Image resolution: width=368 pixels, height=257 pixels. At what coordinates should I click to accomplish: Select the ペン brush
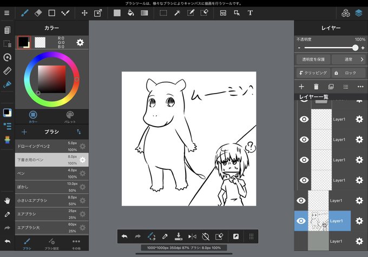[x=51, y=174]
